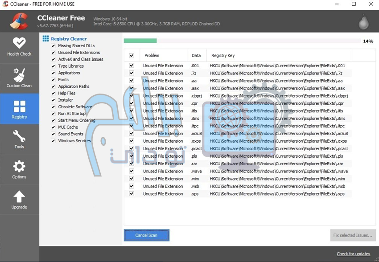Open the Tools wrench icon

19,136
